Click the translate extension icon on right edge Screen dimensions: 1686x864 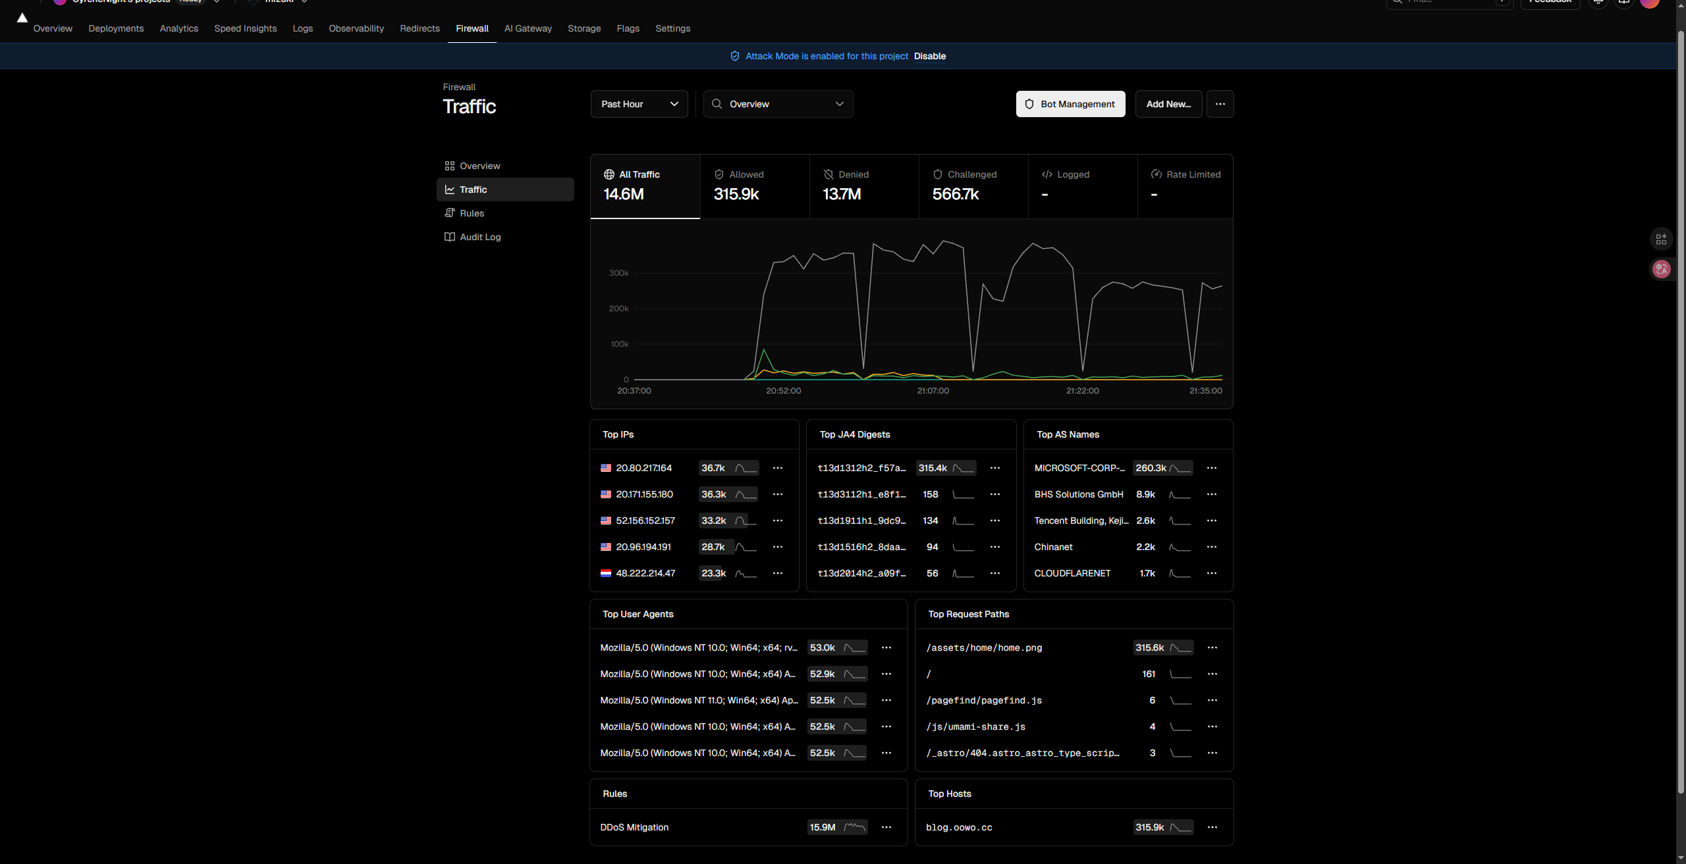pos(1661,269)
